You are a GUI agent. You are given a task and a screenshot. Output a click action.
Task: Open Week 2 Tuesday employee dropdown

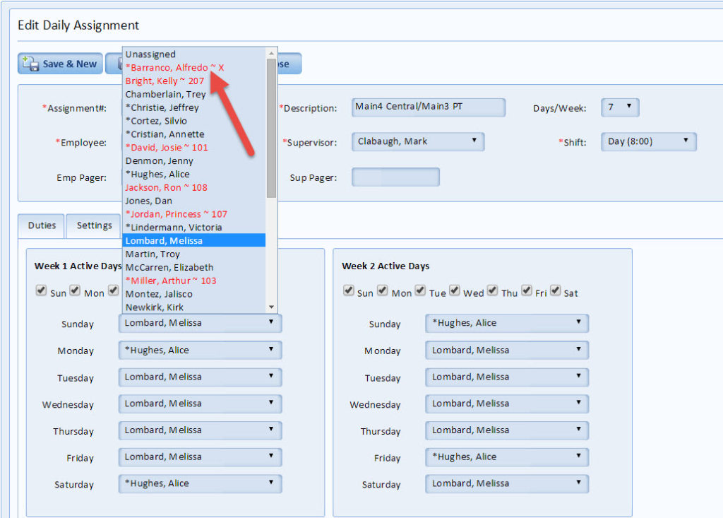tap(507, 377)
